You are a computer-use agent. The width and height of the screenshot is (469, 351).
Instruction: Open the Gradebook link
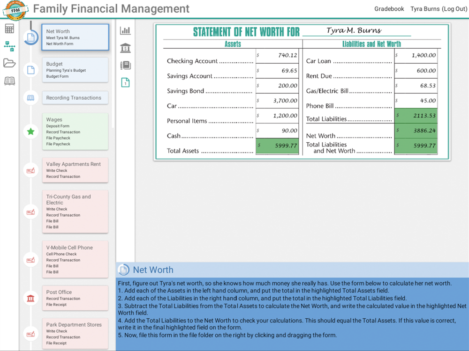pos(389,9)
